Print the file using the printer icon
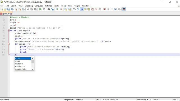The image size is (180, 101). 23,9
